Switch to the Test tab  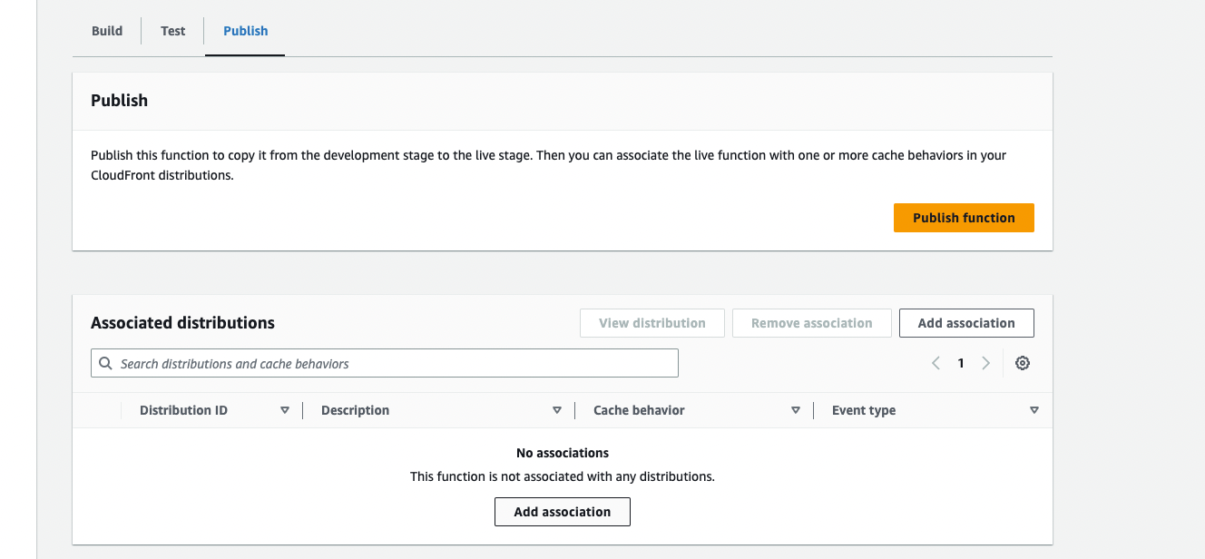point(172,30)
